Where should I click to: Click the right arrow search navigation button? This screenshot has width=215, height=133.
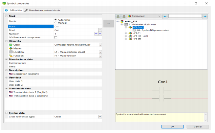[205, 17]
